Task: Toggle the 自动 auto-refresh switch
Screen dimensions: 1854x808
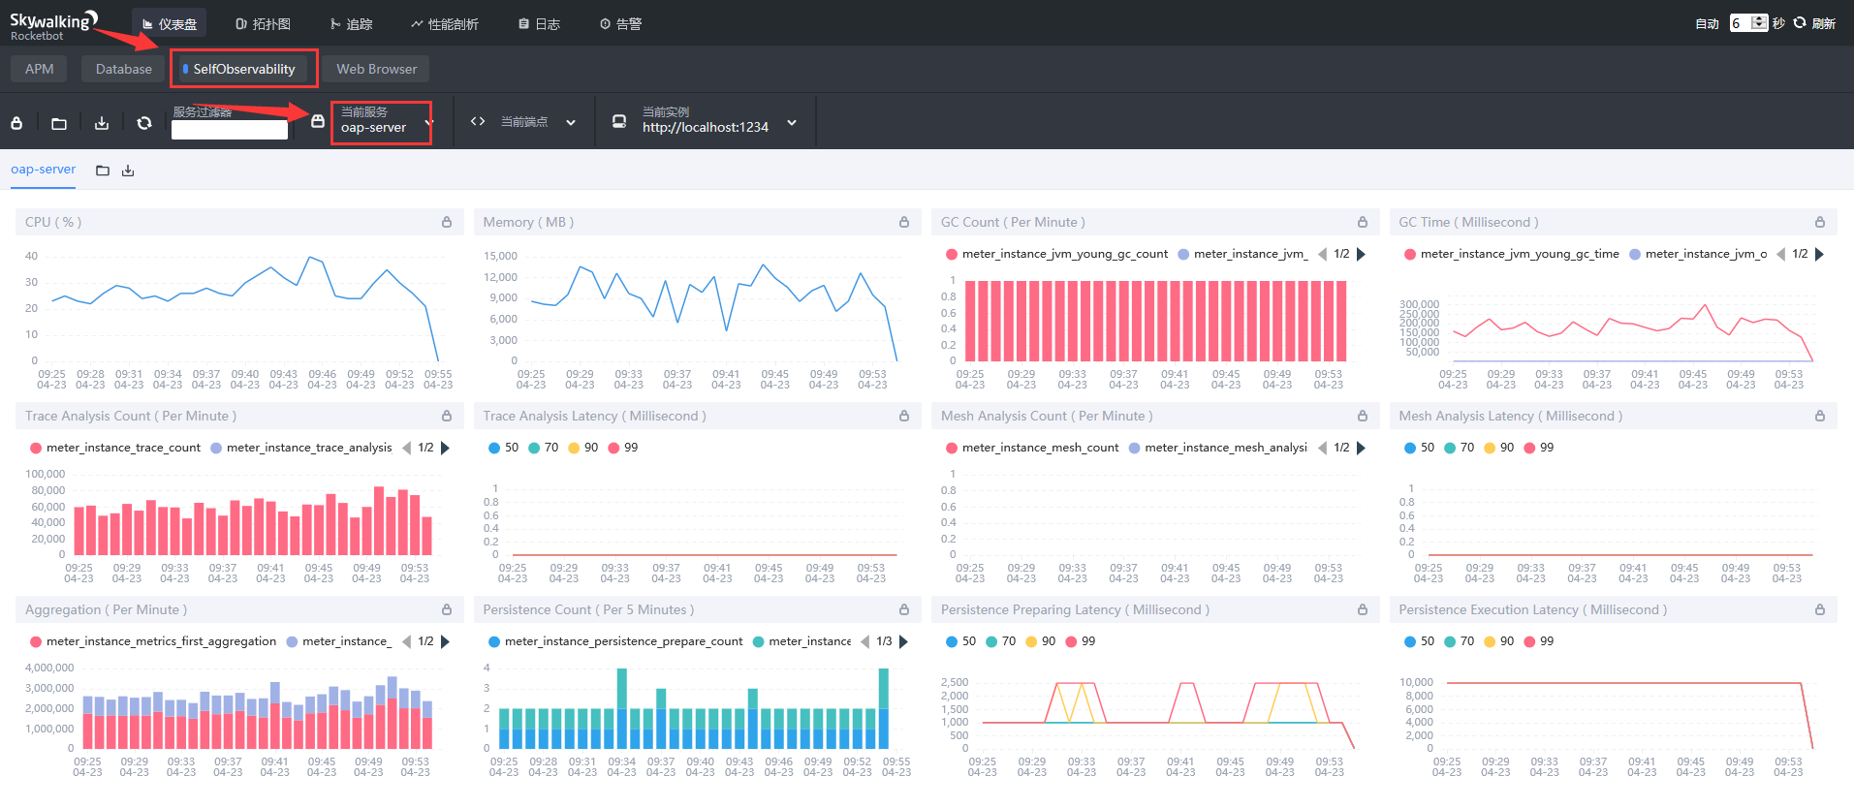Action: pos(1706,23)
